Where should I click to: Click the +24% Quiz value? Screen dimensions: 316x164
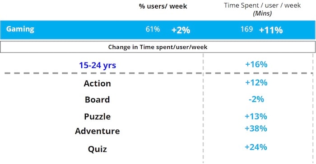[256, 147]
